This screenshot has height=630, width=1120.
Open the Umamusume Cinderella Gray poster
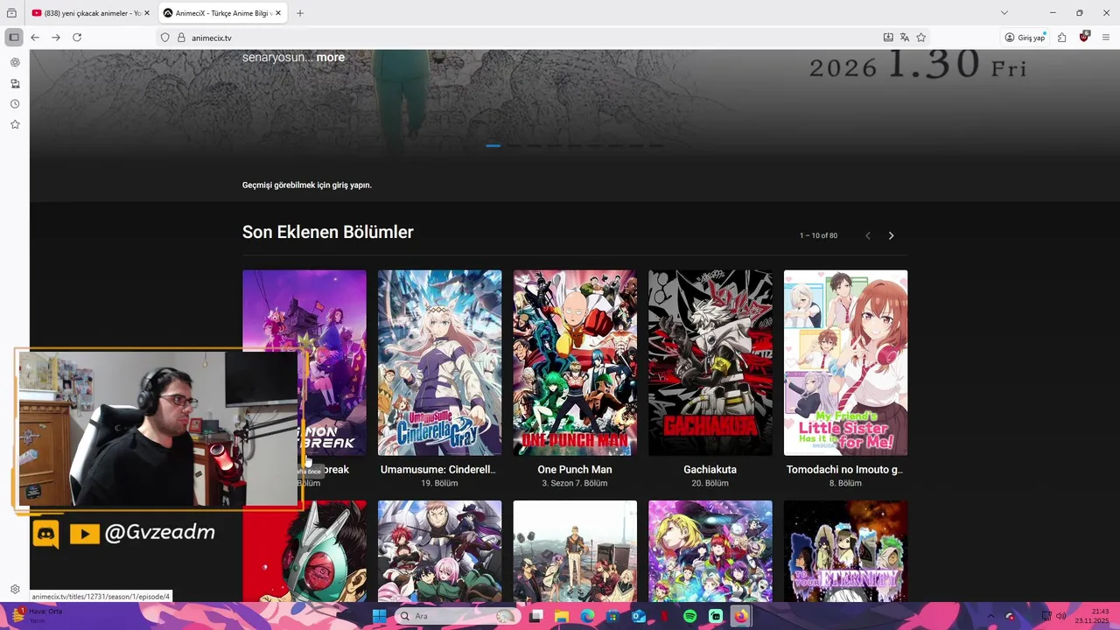[439, 362]
